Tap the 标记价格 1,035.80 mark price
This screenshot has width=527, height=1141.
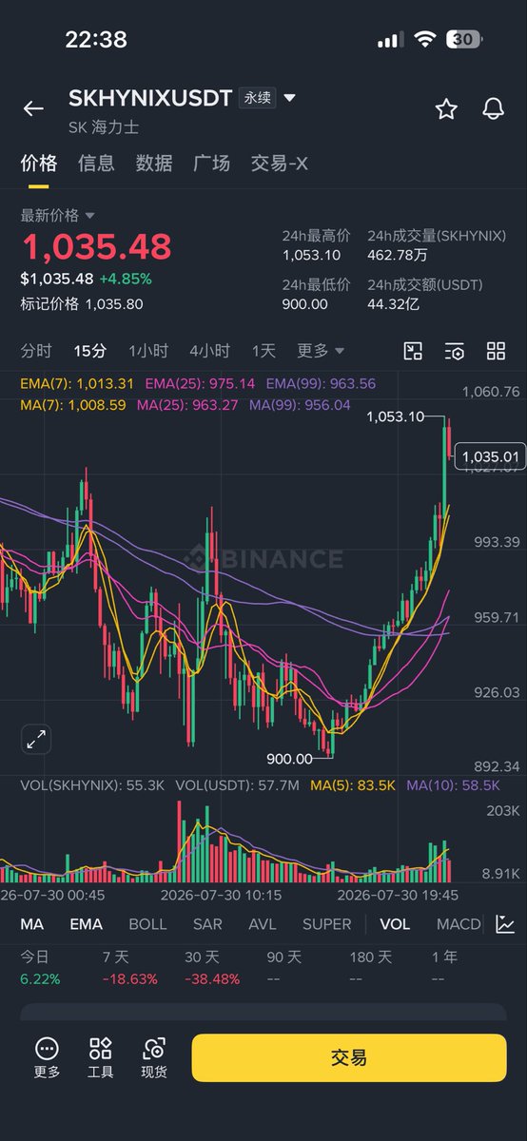click(82, 304)
